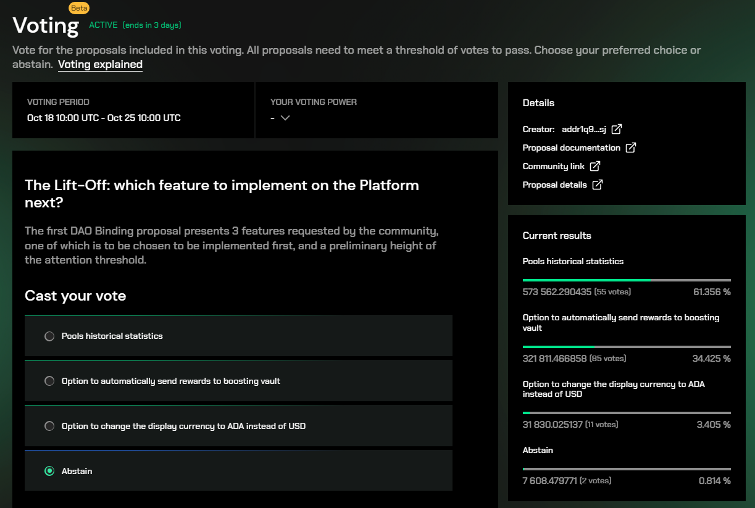Viewport: 755px width, 508px height.
Task: Click the ACTIVE status label
Action: coord(103,25)
